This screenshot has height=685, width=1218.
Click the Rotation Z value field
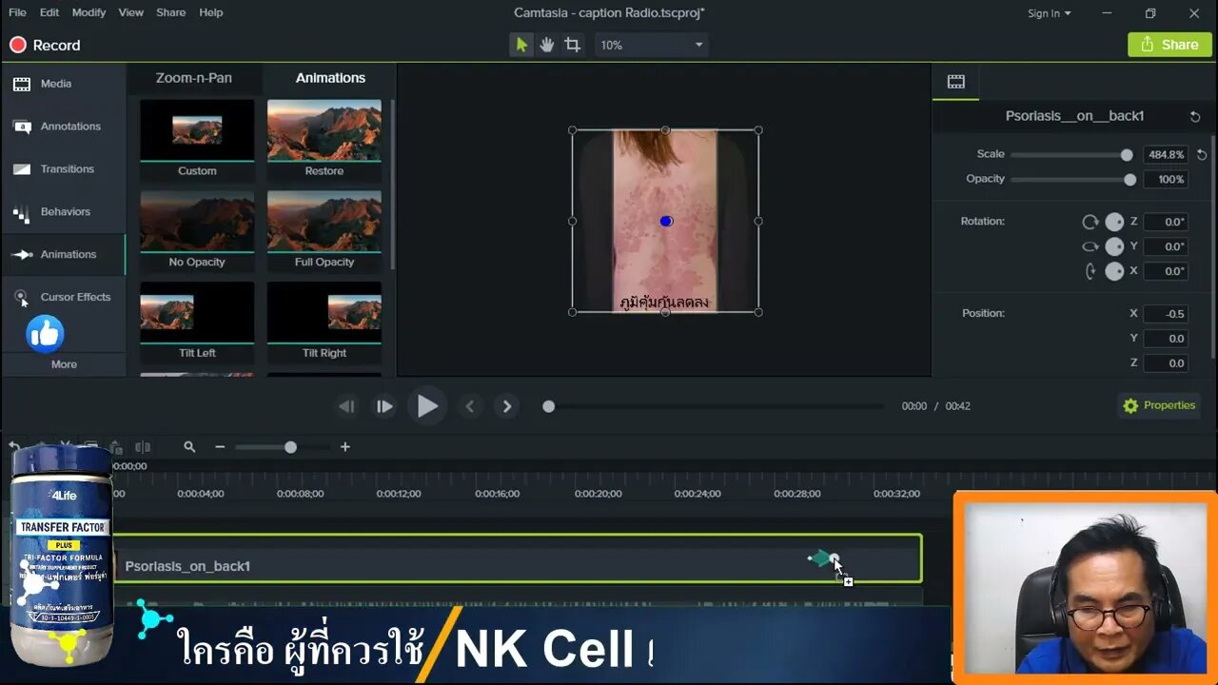pyautogui.click(x=1166, y=222)
